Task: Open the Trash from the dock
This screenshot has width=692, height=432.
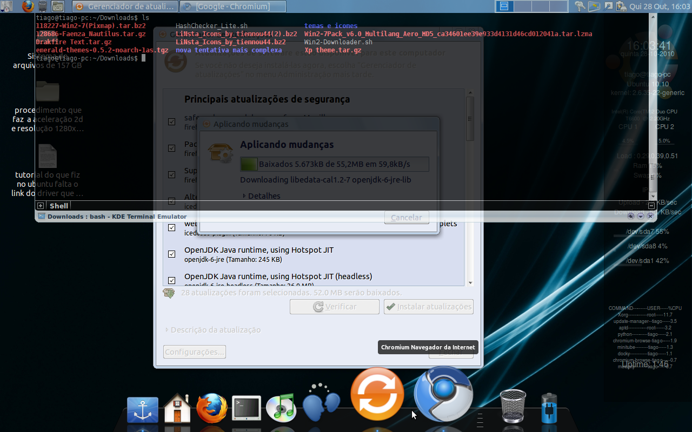Action: pos(513,406)
